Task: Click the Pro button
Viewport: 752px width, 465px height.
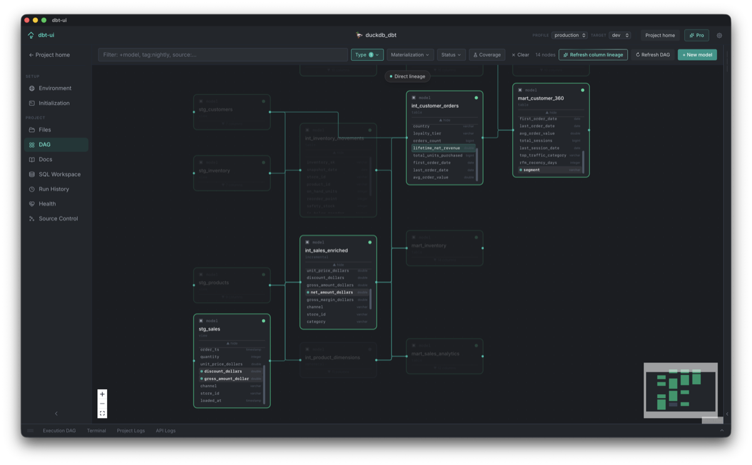Action: pos(697,36)
